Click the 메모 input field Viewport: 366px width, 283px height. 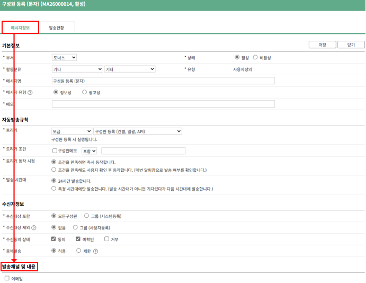[163, 104]
